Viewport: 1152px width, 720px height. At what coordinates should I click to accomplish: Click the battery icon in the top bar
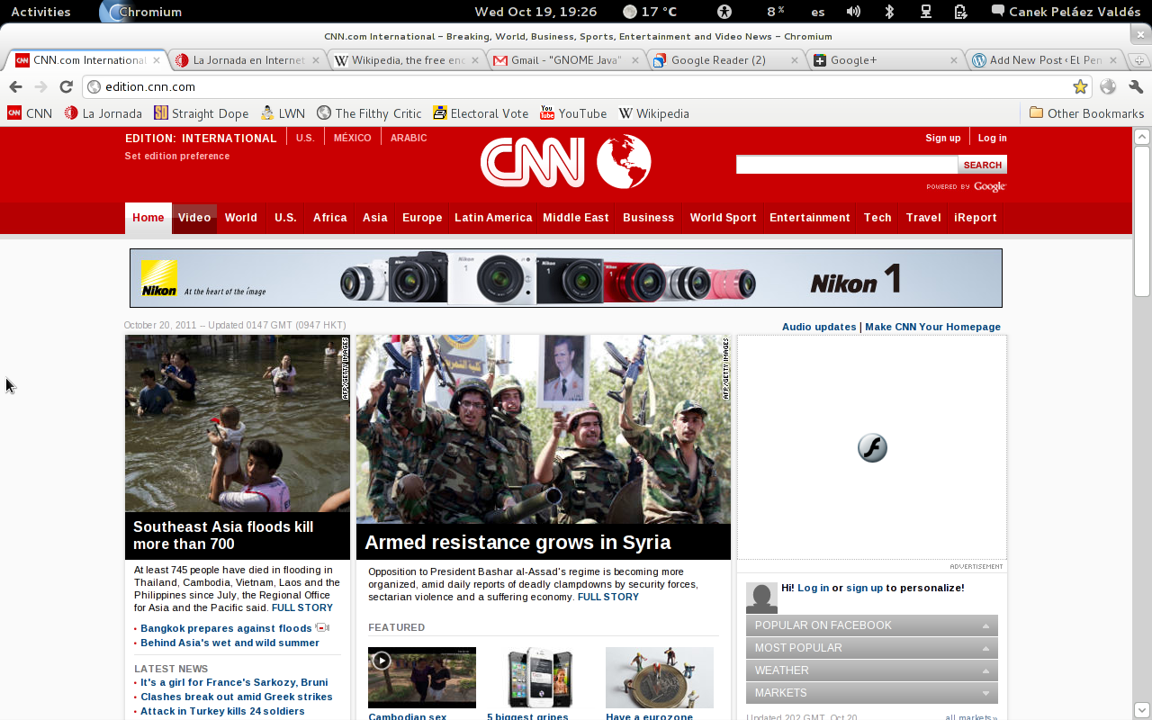point(960,12)
